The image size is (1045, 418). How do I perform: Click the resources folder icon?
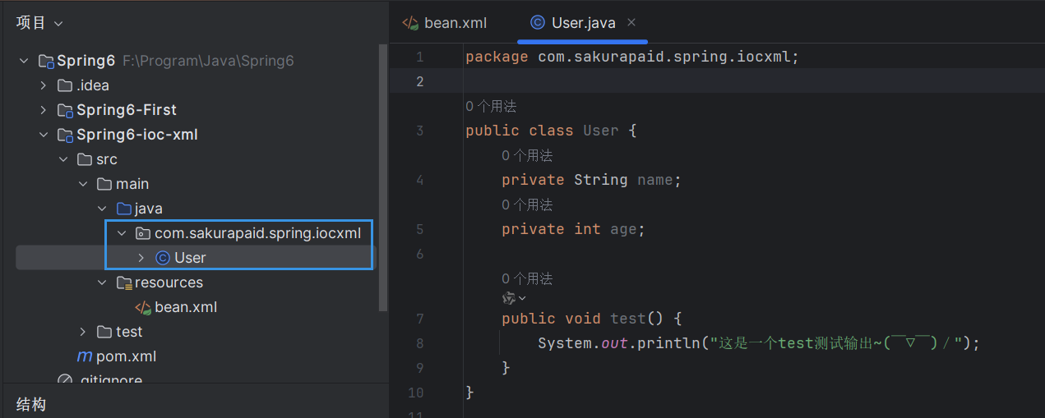[124, 282]
